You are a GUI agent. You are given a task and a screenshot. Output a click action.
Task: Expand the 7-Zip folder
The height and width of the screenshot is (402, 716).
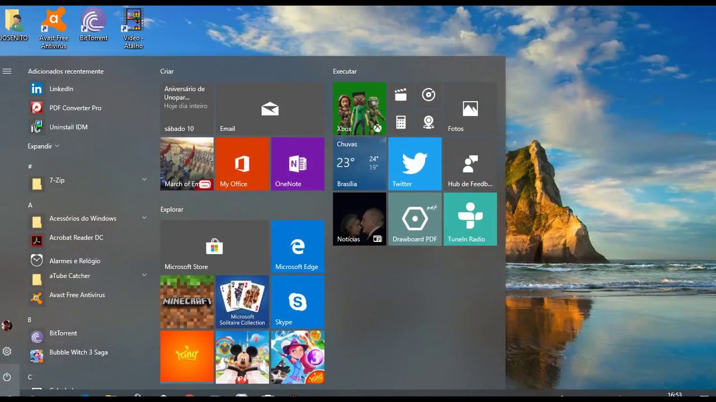144,180
